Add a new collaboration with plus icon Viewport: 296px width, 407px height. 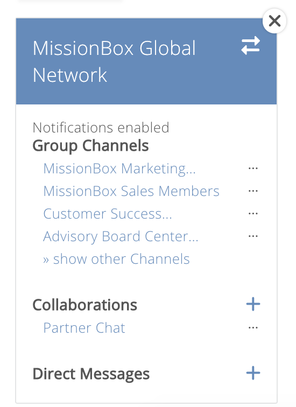(253, 304)
